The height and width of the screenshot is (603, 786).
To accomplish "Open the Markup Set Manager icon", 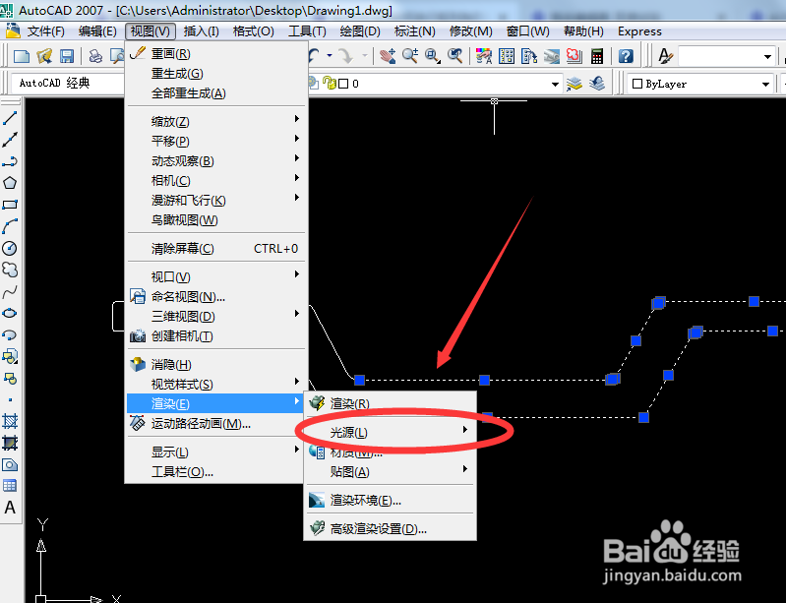I will (574, 56).
